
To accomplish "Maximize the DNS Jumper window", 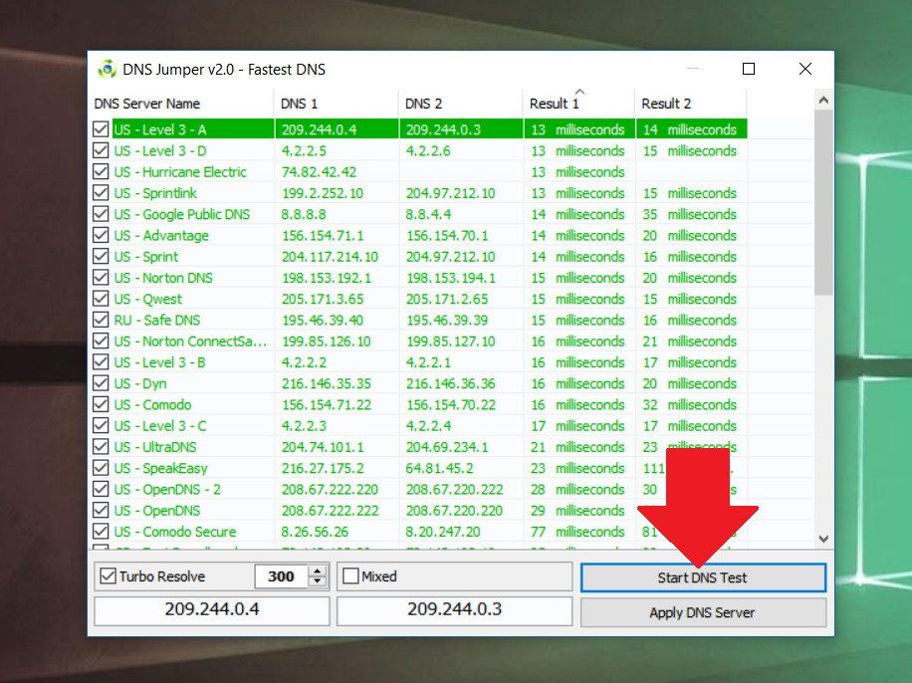I will pos(749,69).
